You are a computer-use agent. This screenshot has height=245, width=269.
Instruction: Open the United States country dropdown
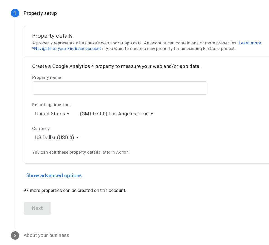(52, 114)
